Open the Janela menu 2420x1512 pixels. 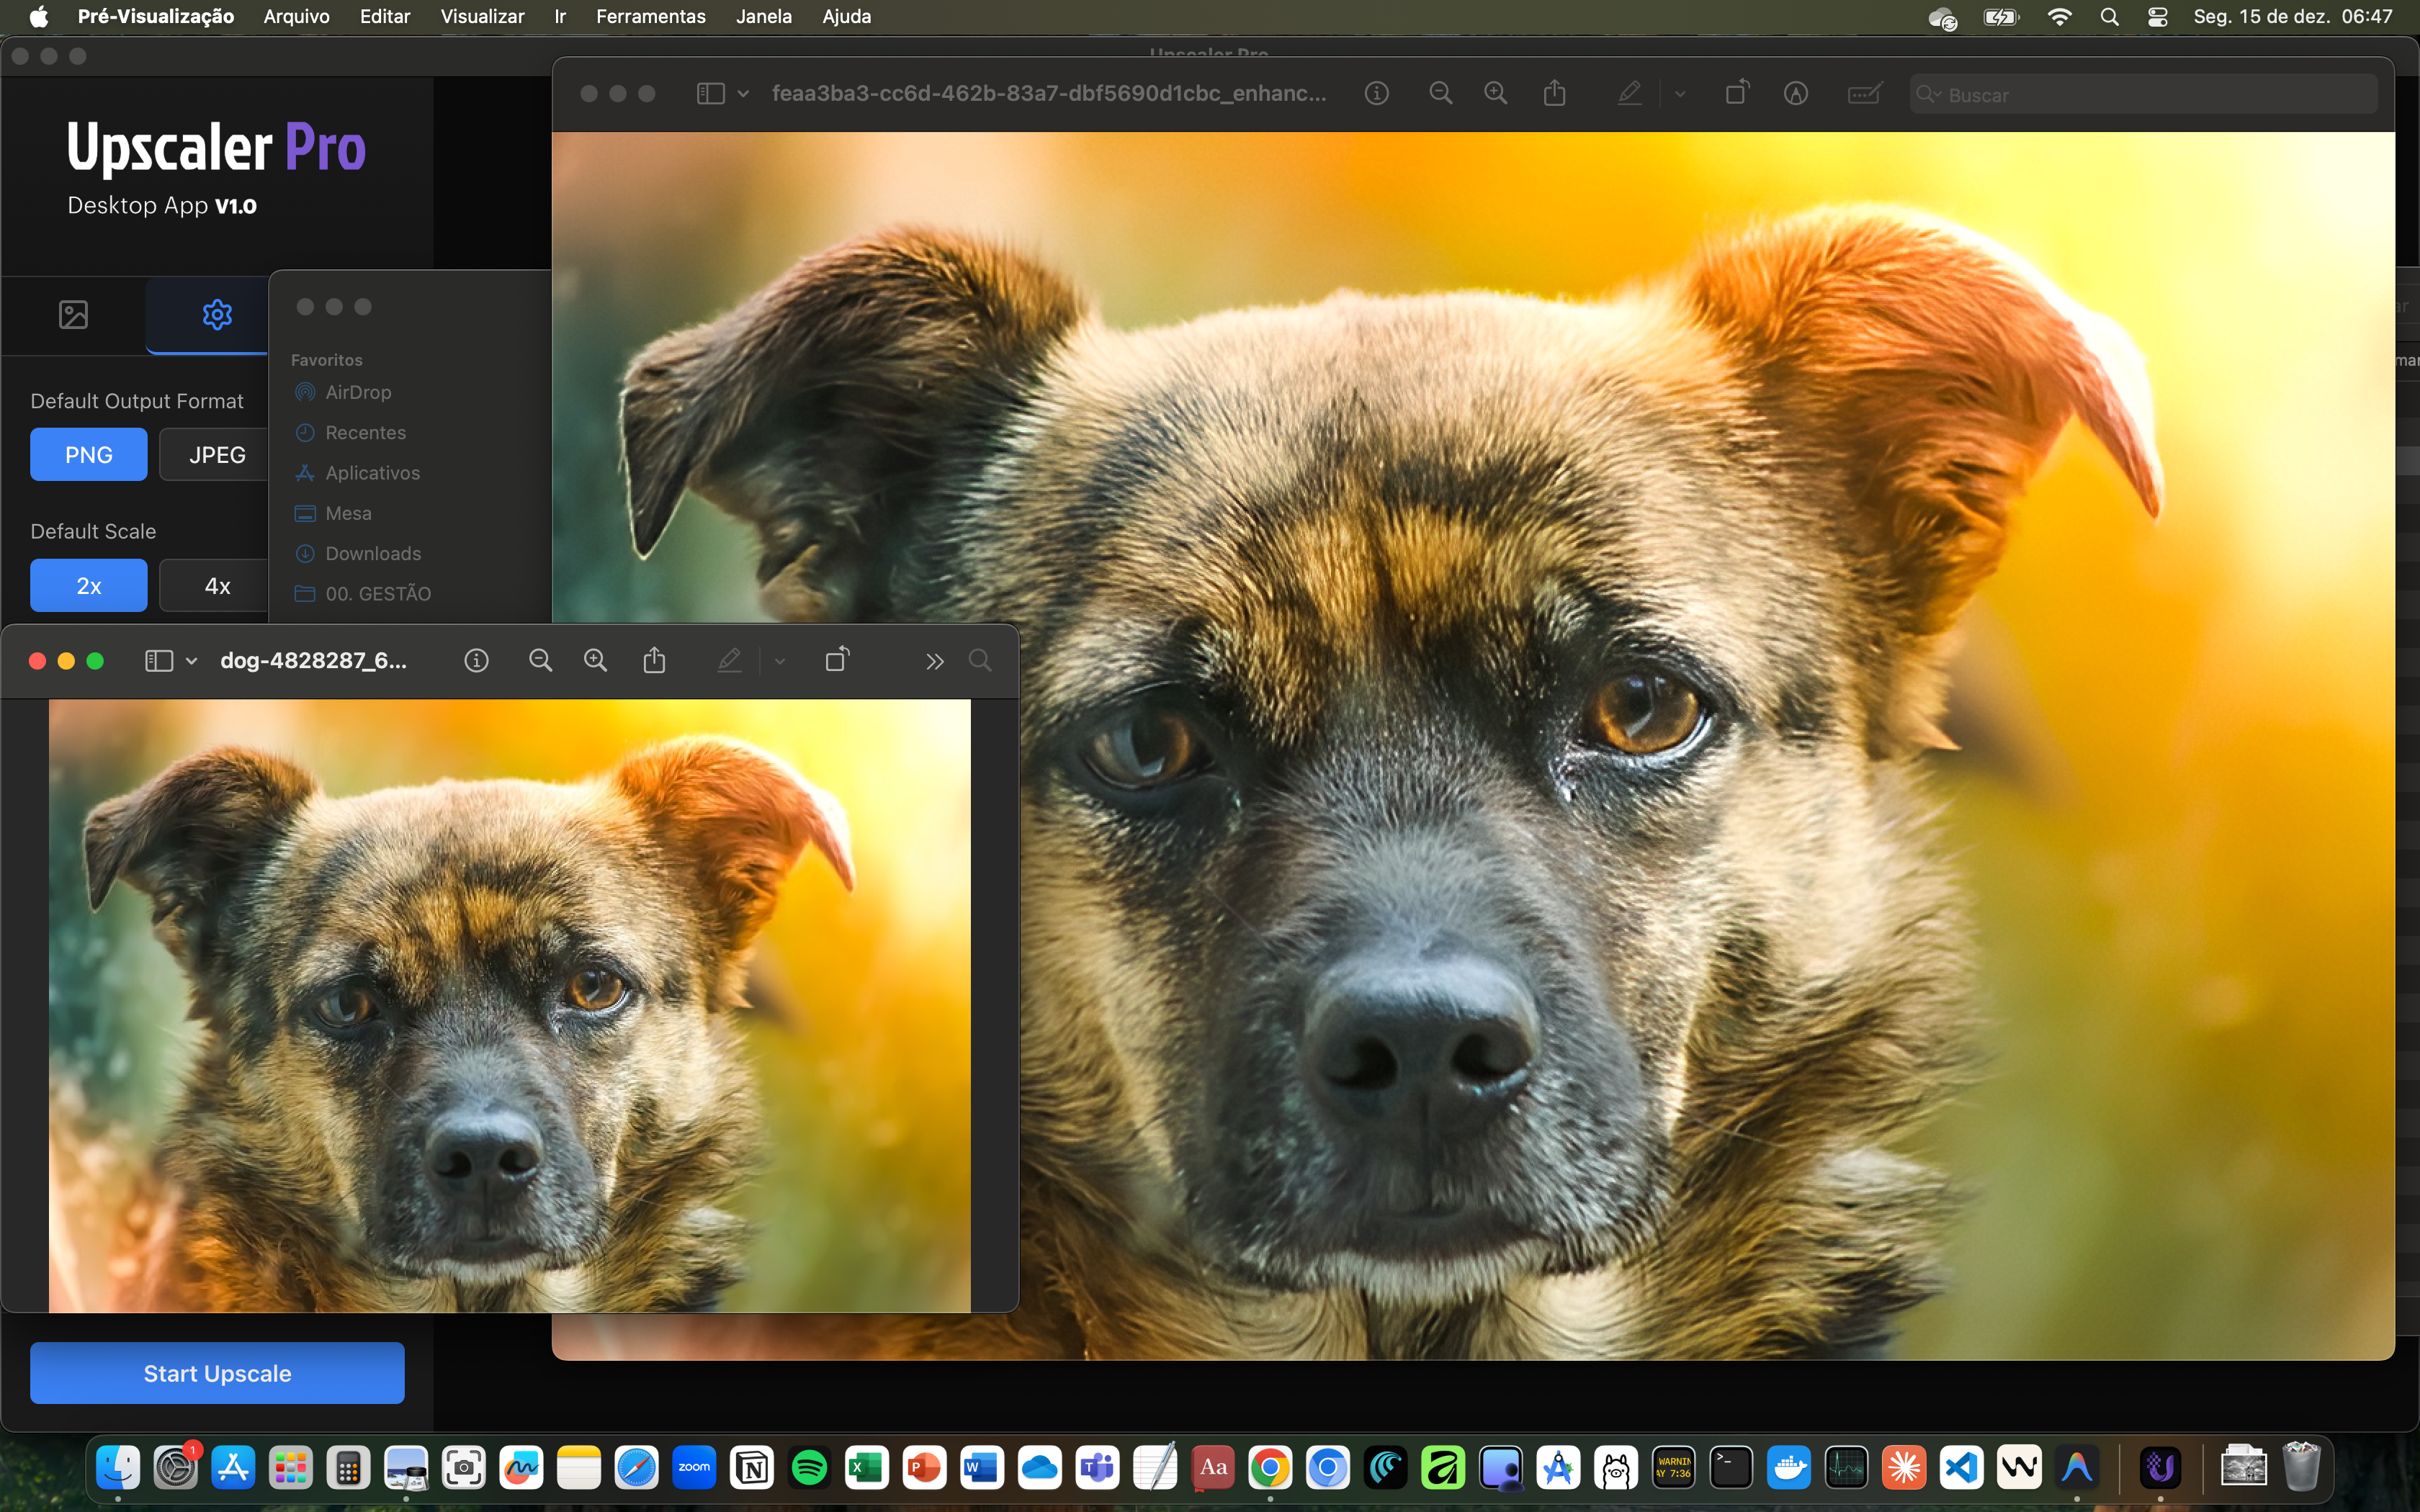tap(763, 16)
